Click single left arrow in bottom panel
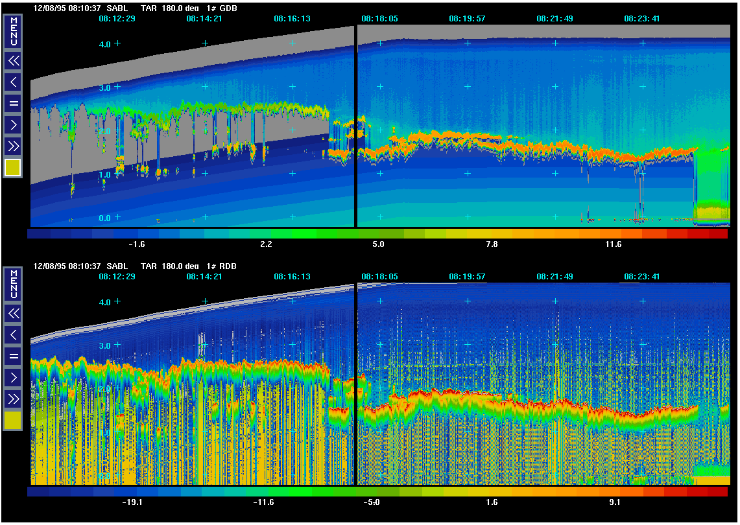 coord(13,334)
